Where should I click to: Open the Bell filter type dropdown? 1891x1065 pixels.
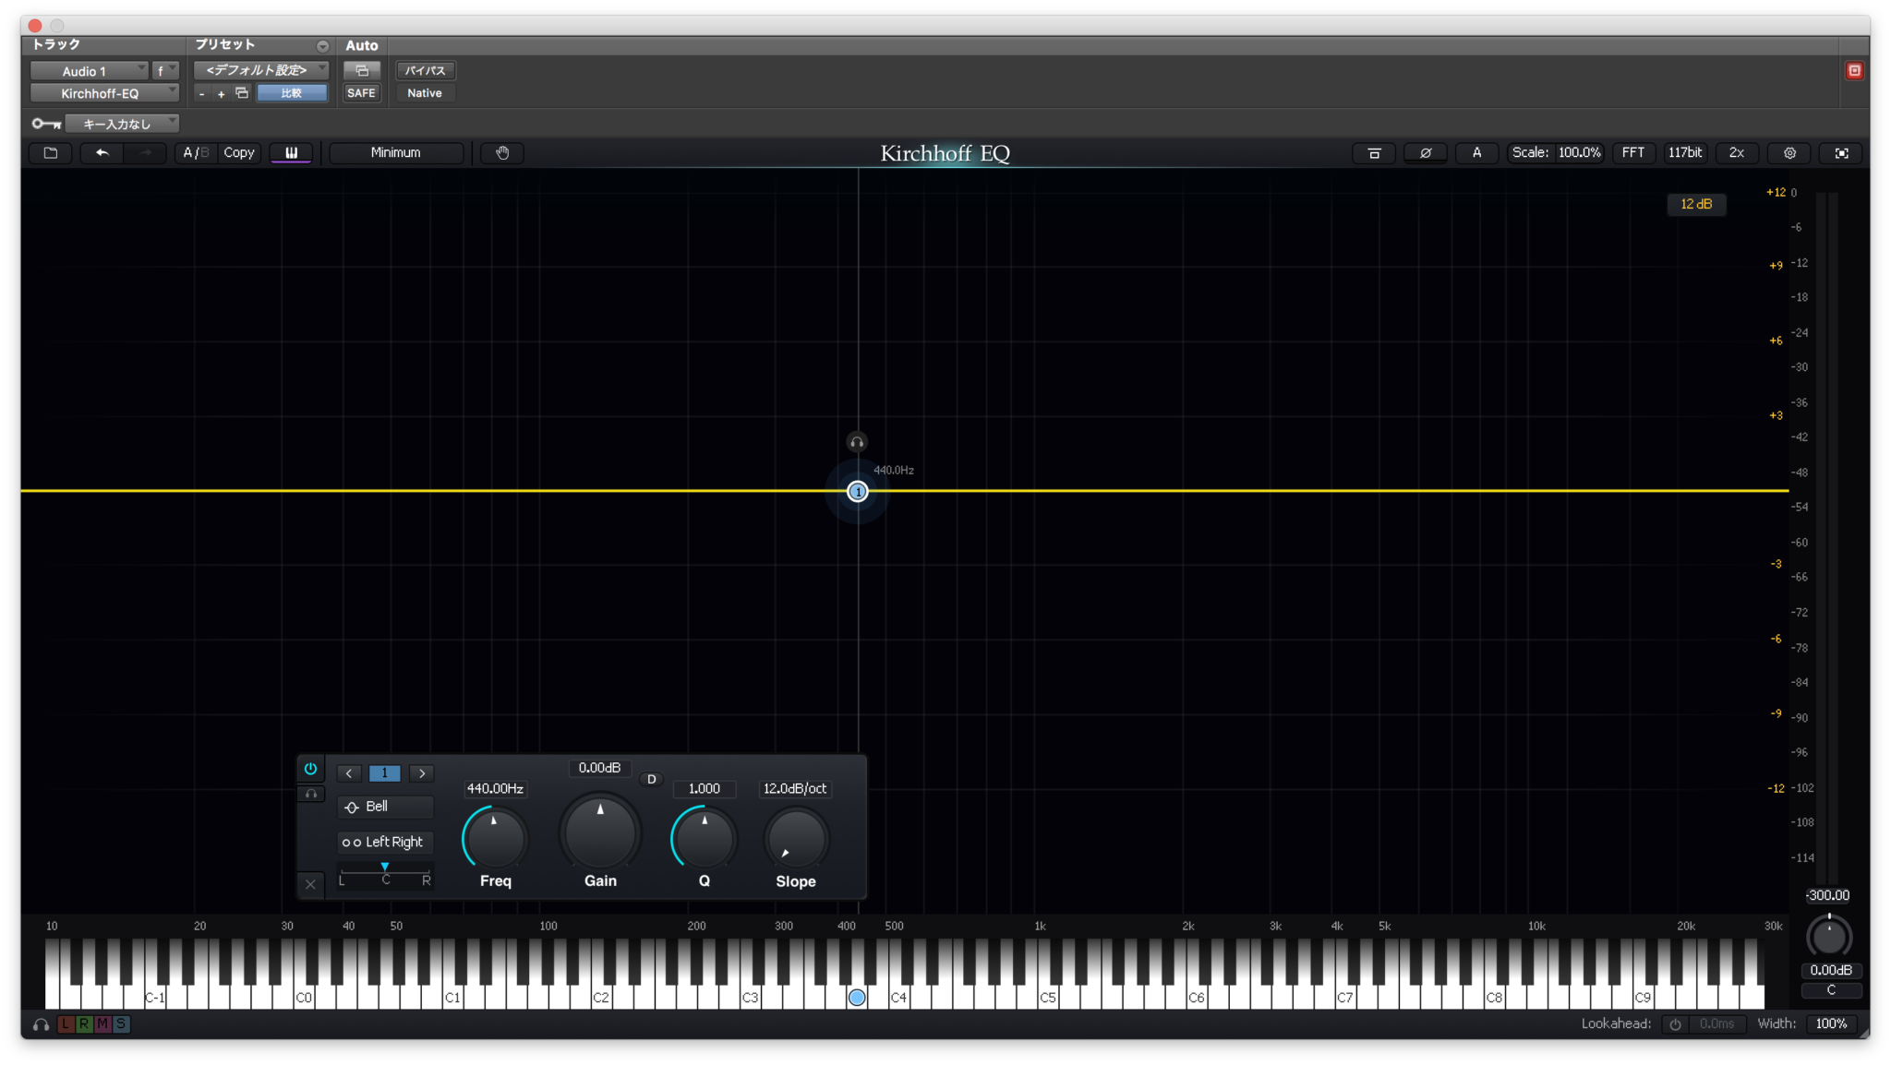click(x=385, y=807)
